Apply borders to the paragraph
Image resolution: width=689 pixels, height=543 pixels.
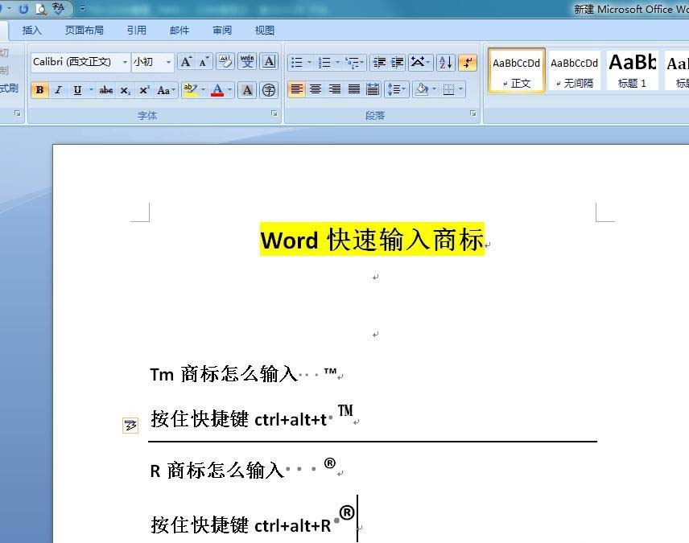pyautogui.click(x=448, y=89)
